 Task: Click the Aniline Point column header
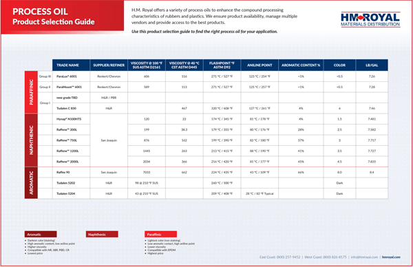(x=260, y=65)
